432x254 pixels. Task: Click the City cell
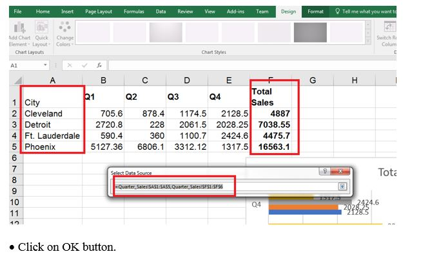[53, 96]
